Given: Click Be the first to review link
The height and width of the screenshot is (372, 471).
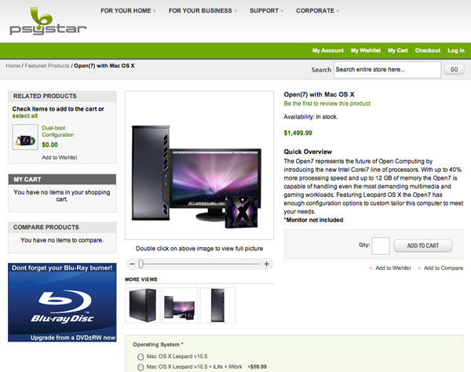Looking at the screenshot, I should [327, 104].
